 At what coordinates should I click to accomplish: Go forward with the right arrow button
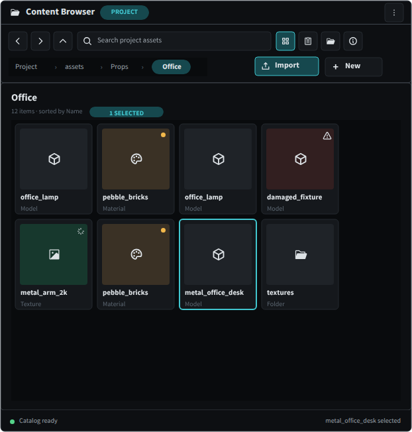tap(40, 41)
